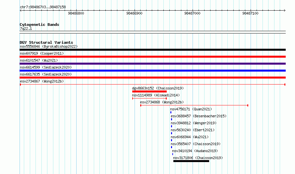Click the blue nsv4756171 marker
This screenshot has height=174, width=295.
click(171, 112)
